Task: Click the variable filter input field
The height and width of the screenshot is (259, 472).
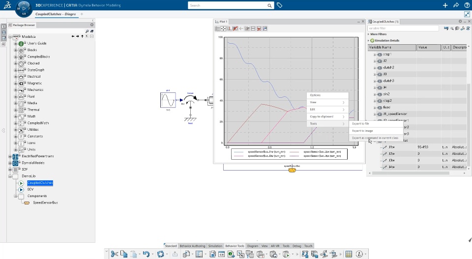Action: [x=403, y=29]
